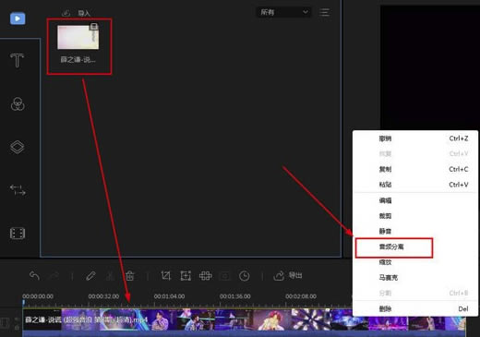Click the 00:01:04.00 mark on the timeline ruler
480x337 pixels.
(169, 296)
